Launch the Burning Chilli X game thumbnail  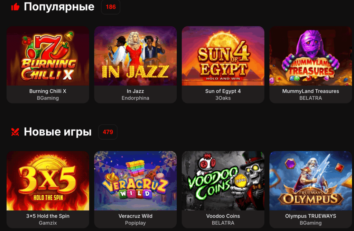(48, 56)
